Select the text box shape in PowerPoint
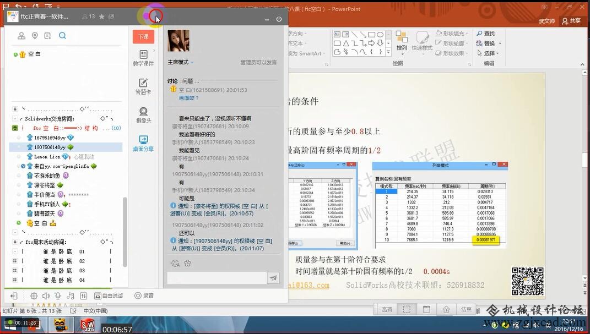The height and width of the screenshot is (334, 590). pos(337,35)
